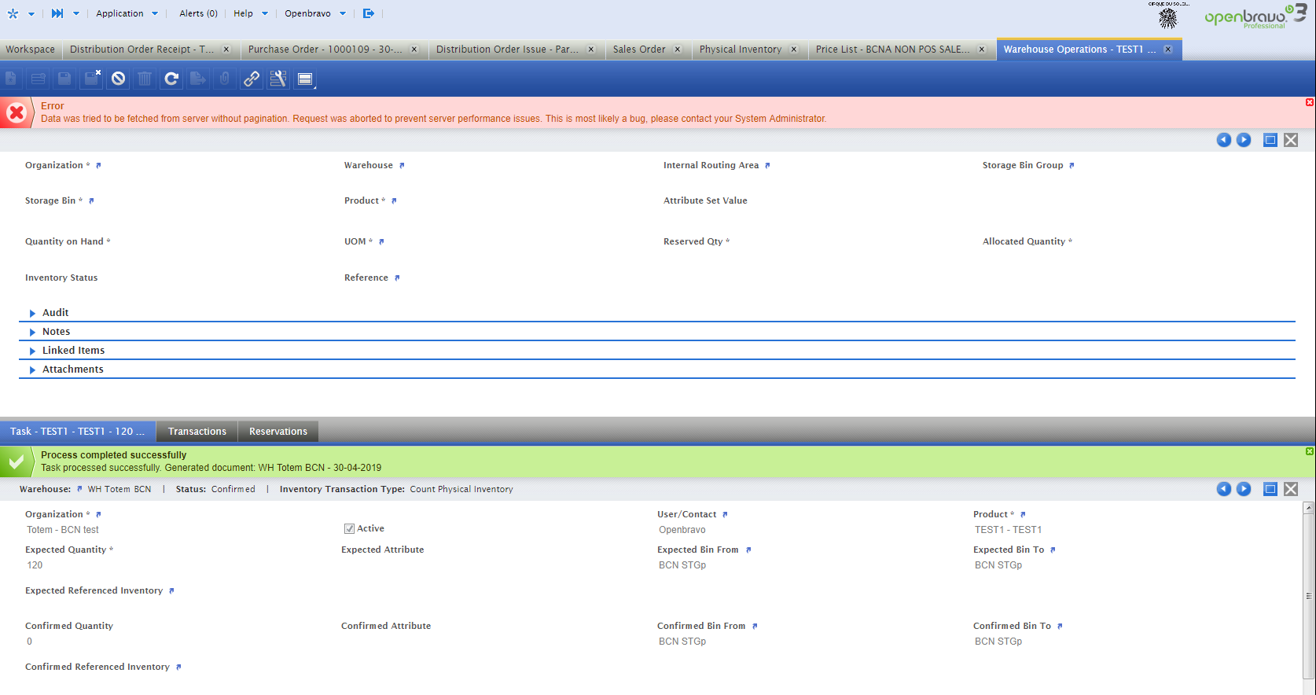Viewport: 1316px width, 695px height.
Task: Open the Physical Inventory tab
Action: coord(740,50)
